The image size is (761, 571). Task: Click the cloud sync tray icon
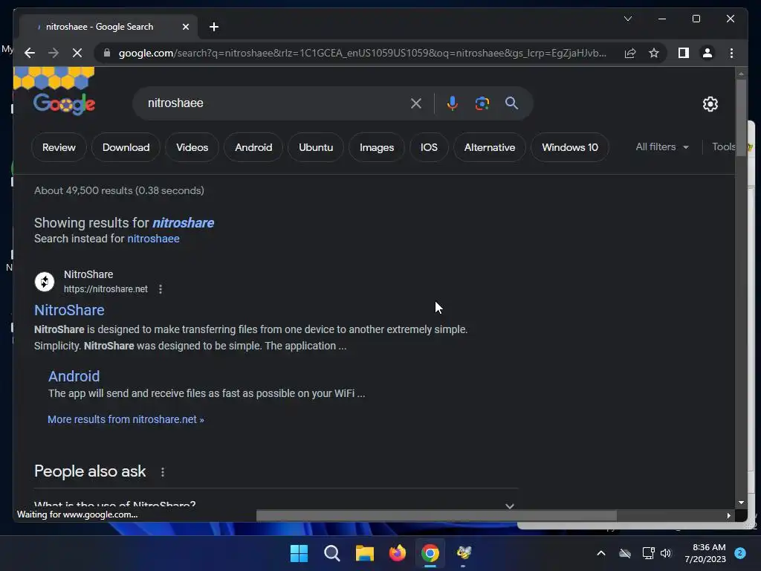[625, 553]
